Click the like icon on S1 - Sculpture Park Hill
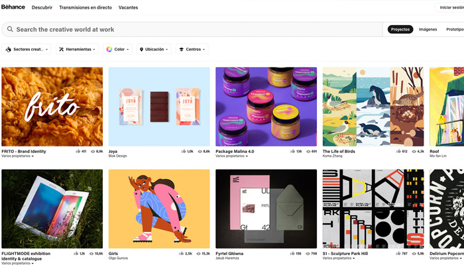This screenshot has height=265, width=464. coord(398,254)
